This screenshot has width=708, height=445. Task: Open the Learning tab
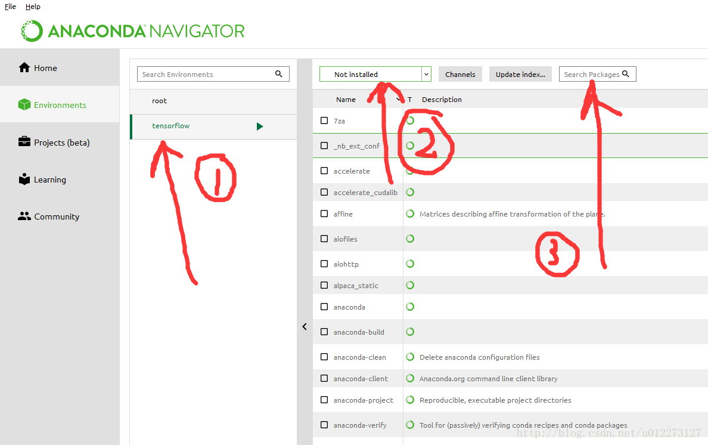(60, 180)
